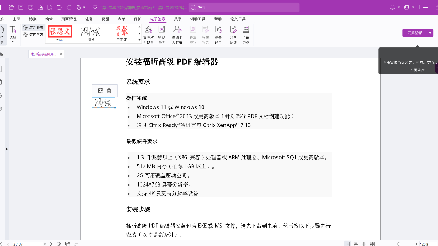Open the page number combo box
The image size is (438, 246).
pyautogui.click(x=30, y=244)
